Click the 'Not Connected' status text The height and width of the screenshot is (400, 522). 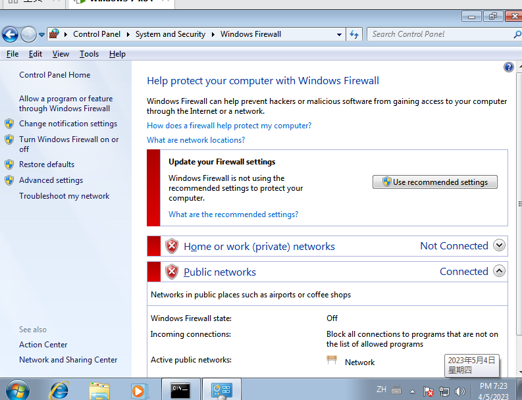point(454,245)
